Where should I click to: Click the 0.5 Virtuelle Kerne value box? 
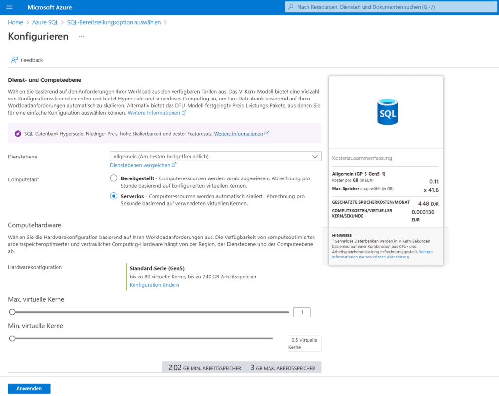pyautogui.click(x=305, y=343)
